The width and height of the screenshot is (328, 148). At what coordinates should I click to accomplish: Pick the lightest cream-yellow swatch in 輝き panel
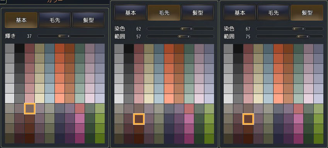click(x=39, y=99)
